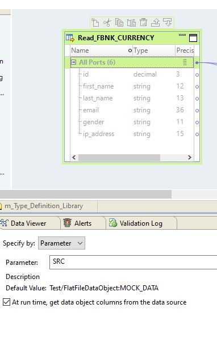The width and height of the screenshot is (217, 338).
Task: Switch to the Validation Log tab
Action: 141,223
